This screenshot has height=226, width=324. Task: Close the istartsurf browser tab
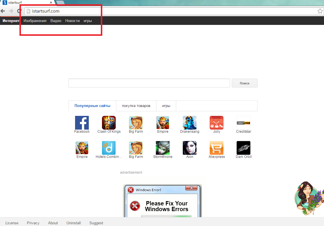click(51, 3)
